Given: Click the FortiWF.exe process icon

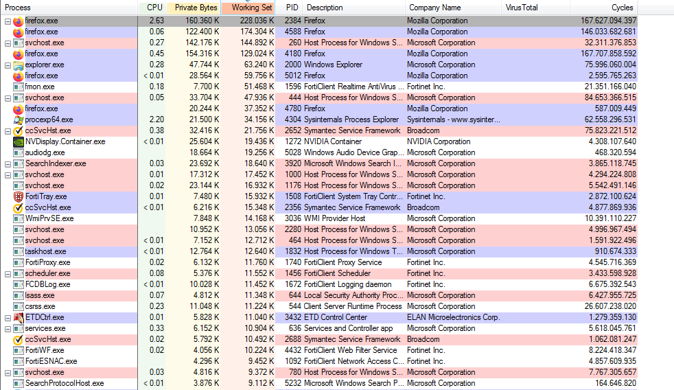Looking at the screenshot, I should [x=18, y=350].
